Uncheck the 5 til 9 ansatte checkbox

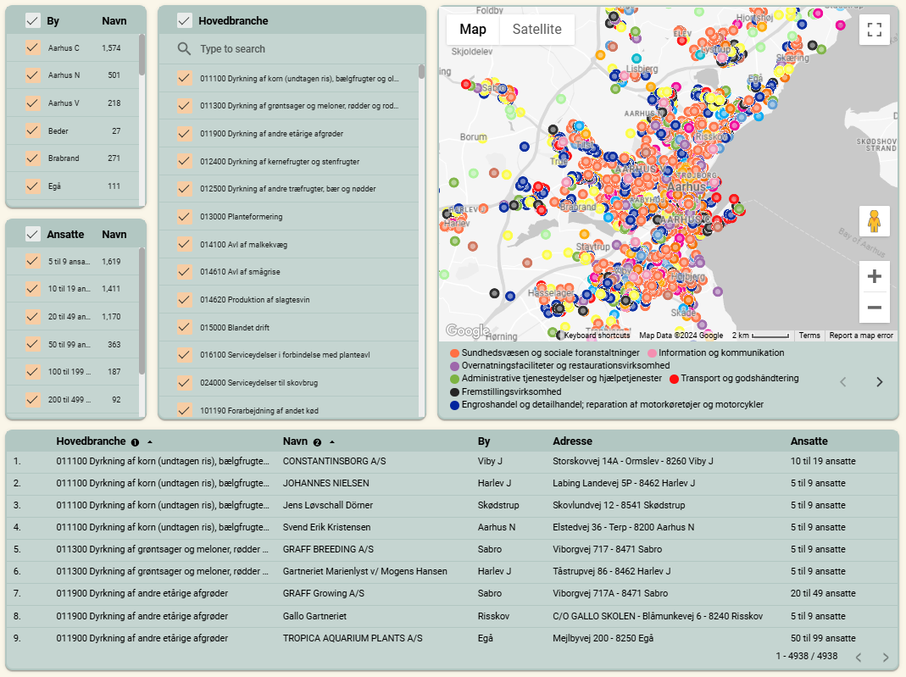[33, 262]
